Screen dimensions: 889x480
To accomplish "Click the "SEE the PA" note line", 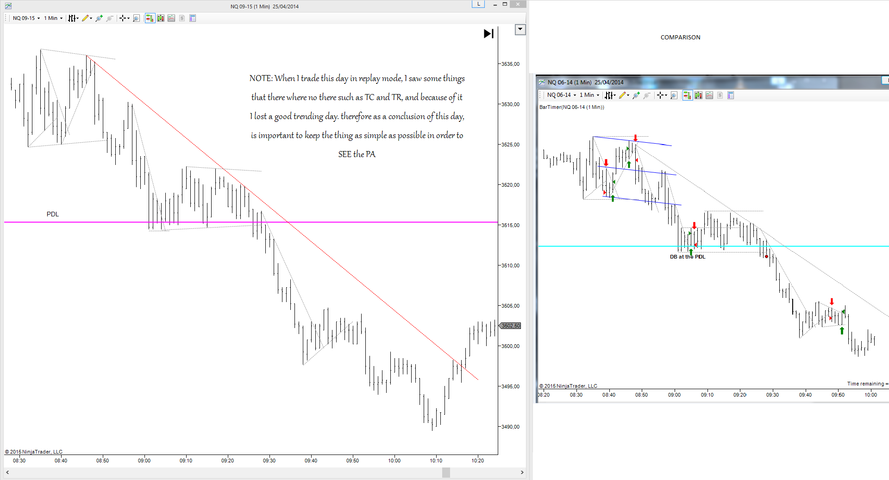I will 357,154.
